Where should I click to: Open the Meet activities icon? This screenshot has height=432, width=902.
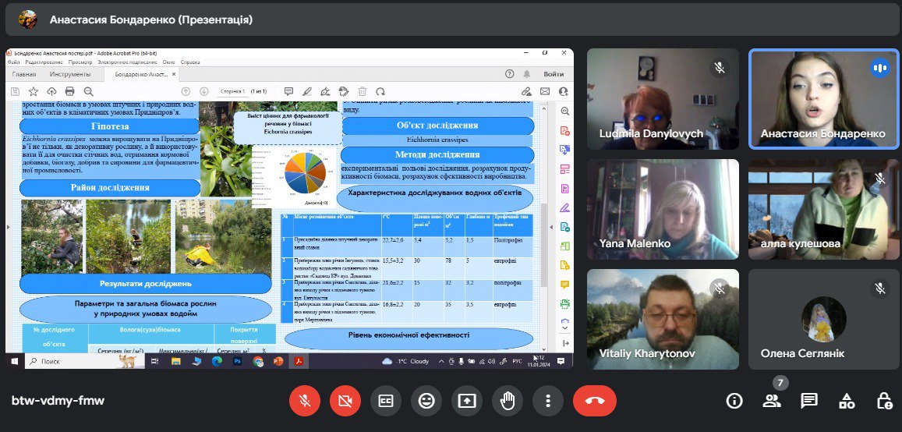click(847, 401)
